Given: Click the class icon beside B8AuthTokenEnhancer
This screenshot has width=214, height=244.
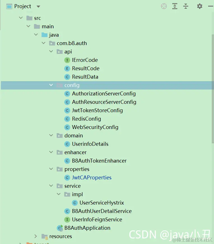Looking at the screenshot, I should [x=67, y=161].
